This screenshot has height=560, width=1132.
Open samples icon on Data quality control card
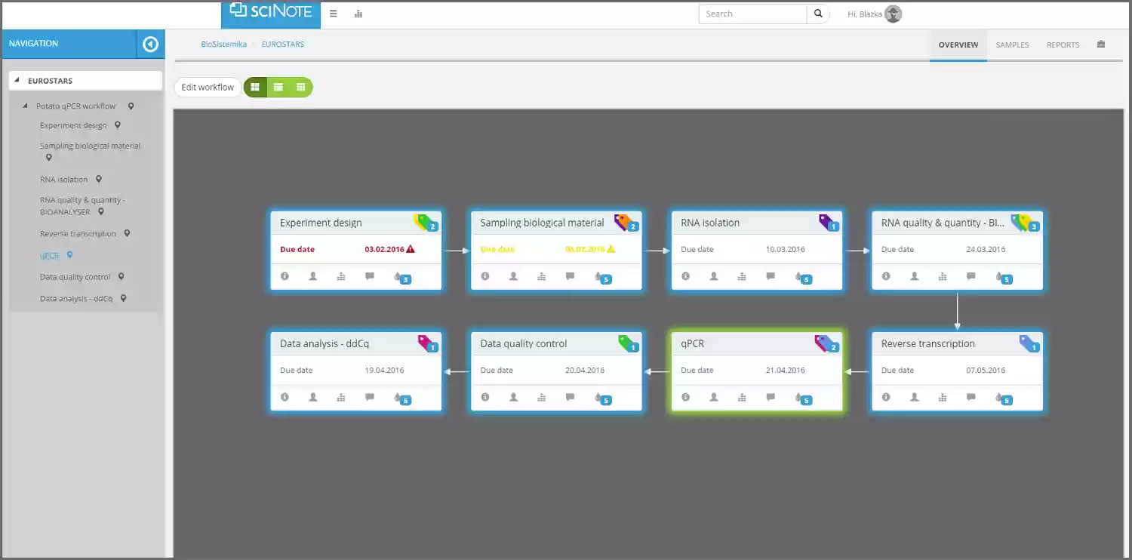coord(541,398)
